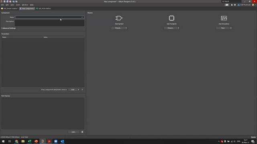Click the Add Symbol logic gate icon
The width and height of the screenshot is (257, 144).
pyautogui.click(x=119, y=18)
